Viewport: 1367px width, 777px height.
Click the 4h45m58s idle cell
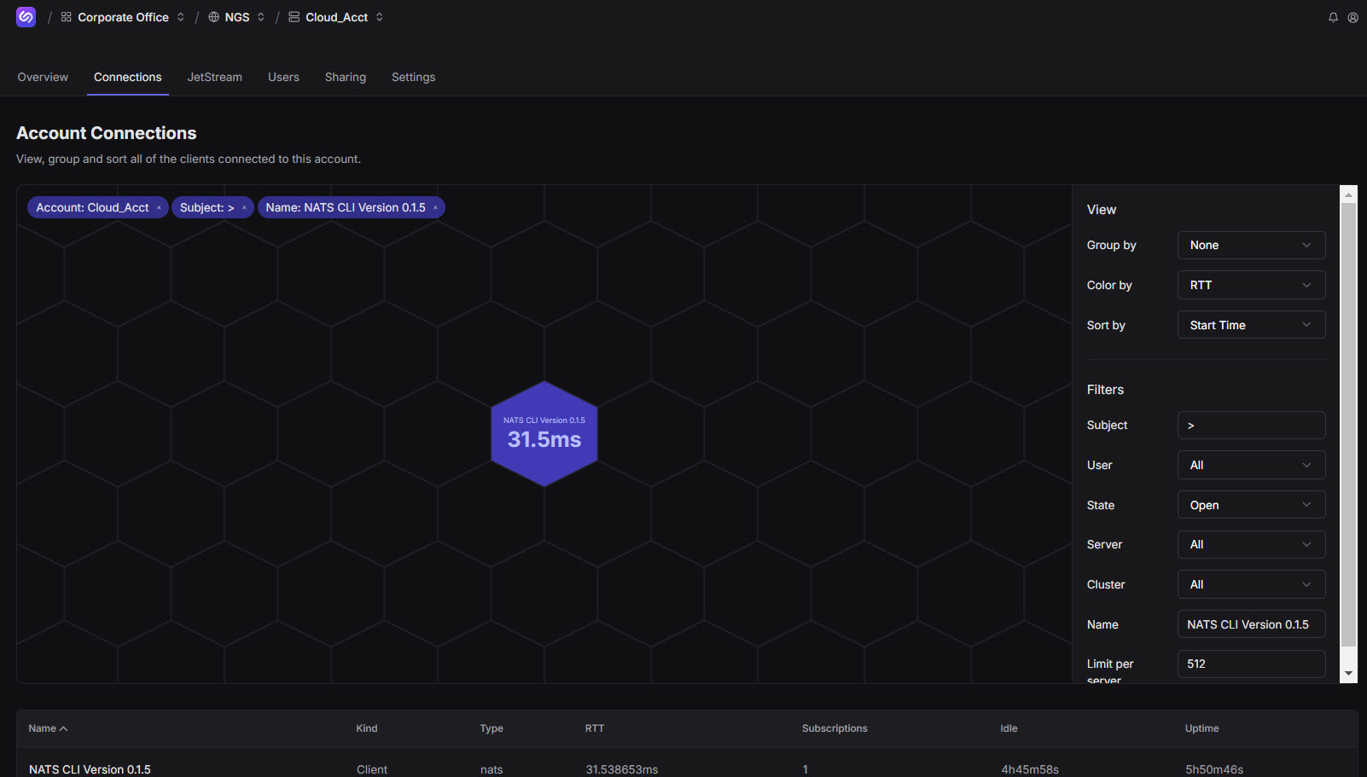(x=1030, y=769)
